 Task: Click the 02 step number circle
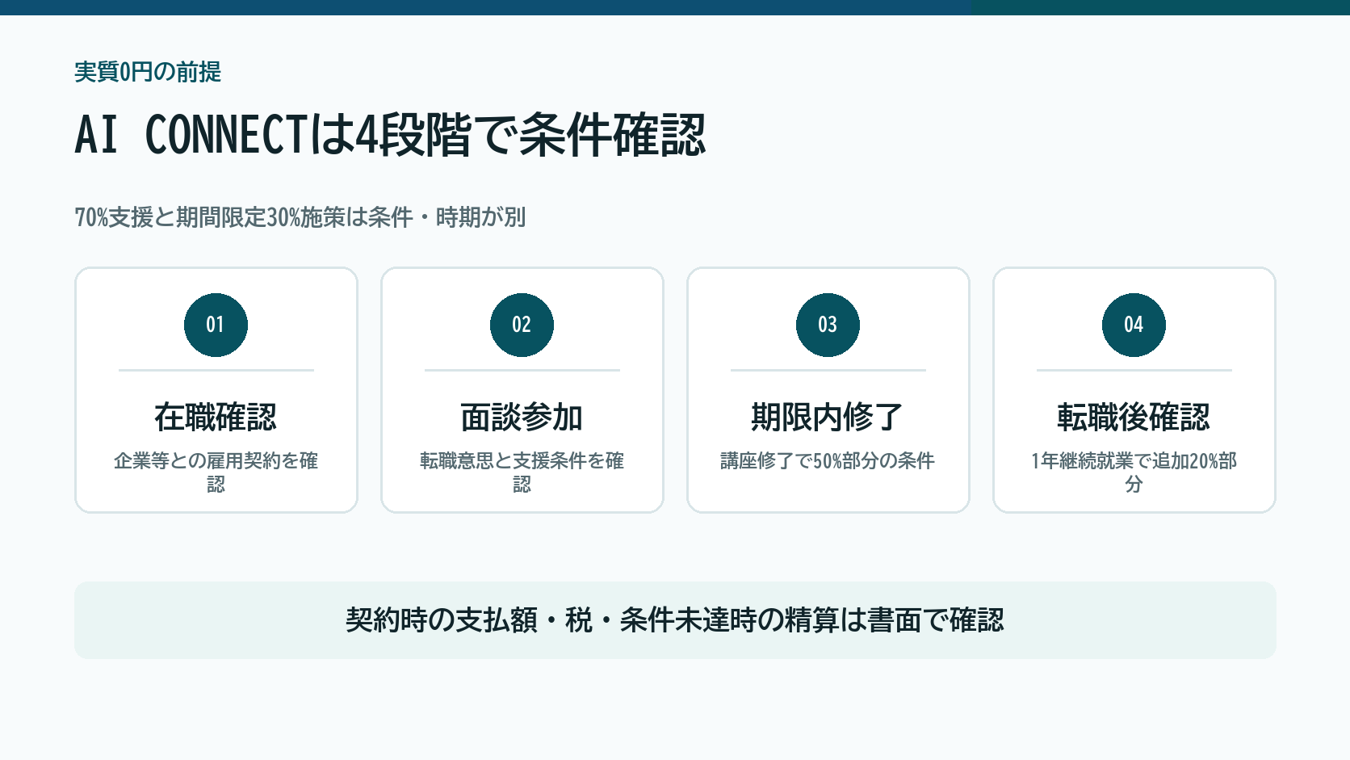tap(522, 325)
